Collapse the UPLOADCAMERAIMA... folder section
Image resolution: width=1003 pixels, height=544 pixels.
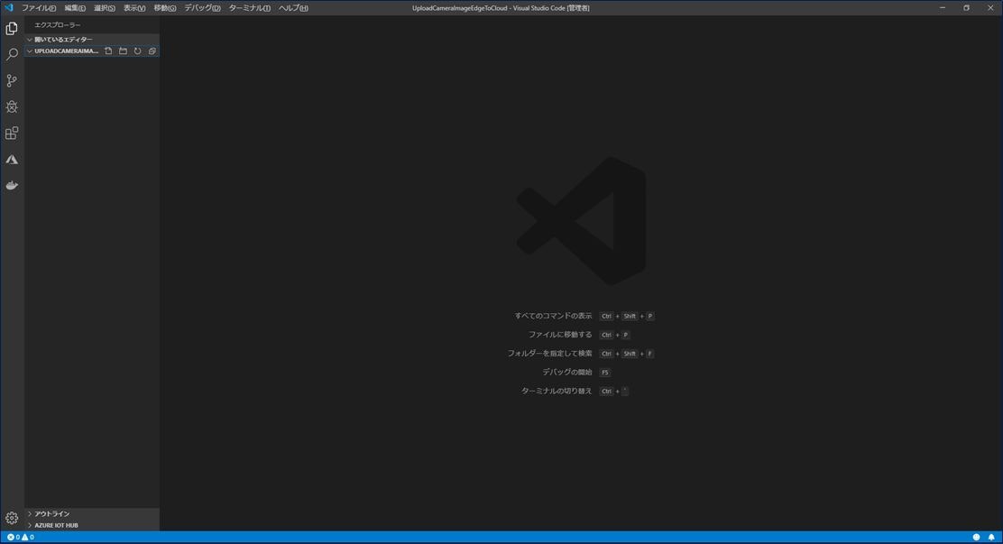point(29,51)
